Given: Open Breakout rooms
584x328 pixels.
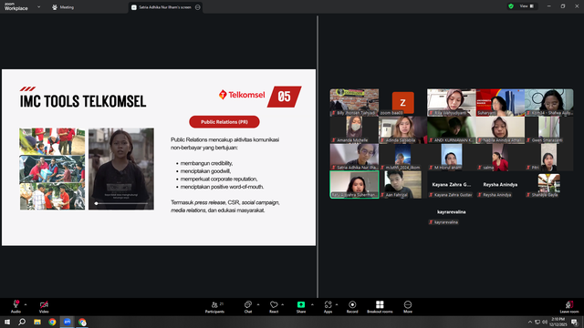Looking at the screenshot, I should [x=380, y=307].
